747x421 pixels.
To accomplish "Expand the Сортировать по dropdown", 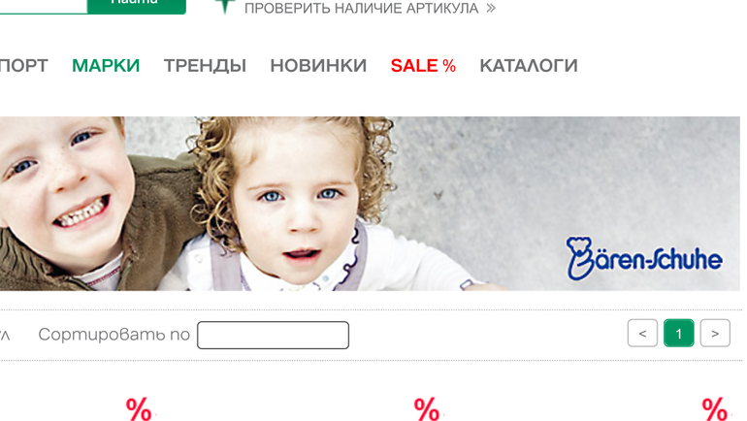I will click(x=273, y=335).
